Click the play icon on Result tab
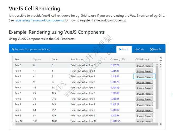 (120, 49)
